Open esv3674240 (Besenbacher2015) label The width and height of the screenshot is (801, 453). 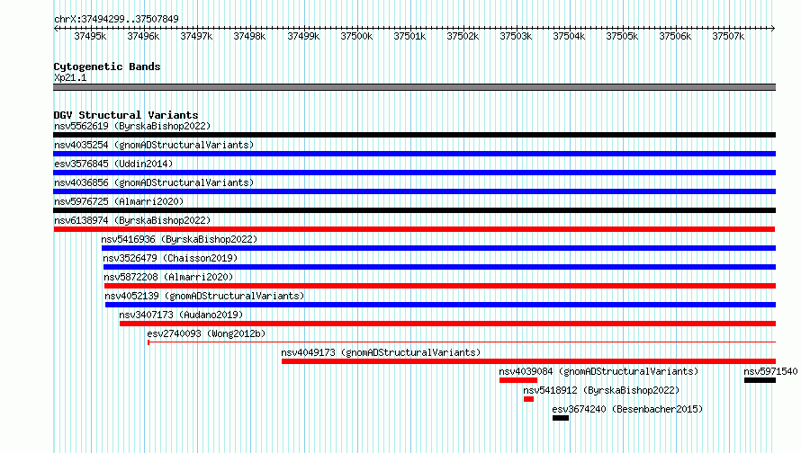(628, 409)
